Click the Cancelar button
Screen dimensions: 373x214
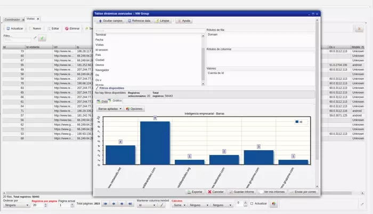click(216, 191)
